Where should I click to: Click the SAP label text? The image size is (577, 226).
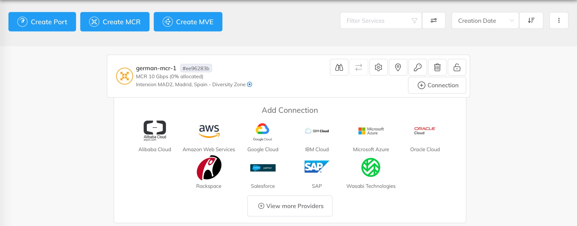click(x=317, y=186)
